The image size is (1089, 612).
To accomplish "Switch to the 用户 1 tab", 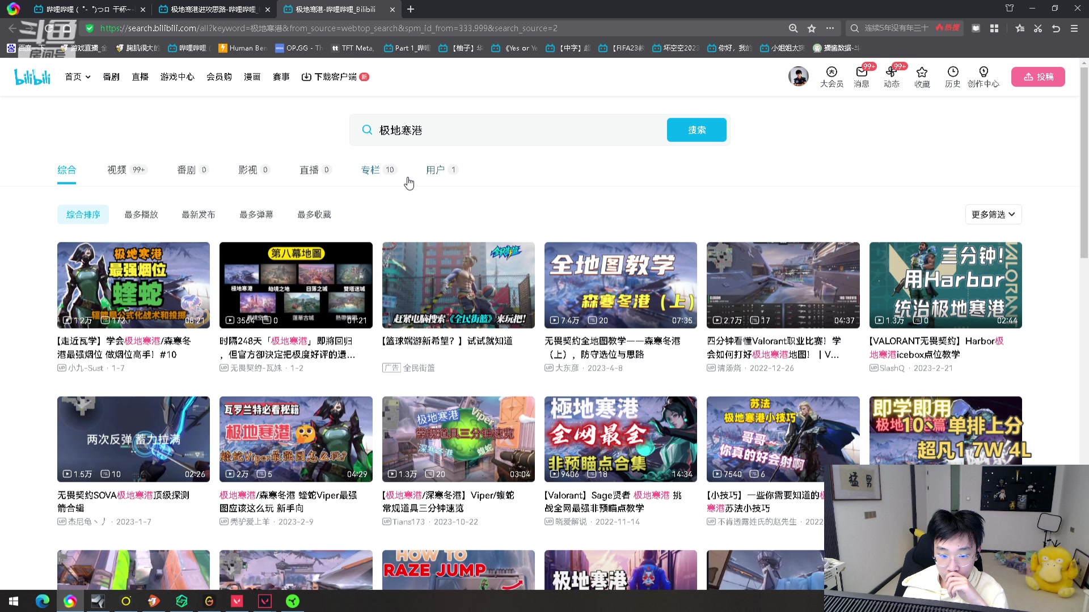I will 441,169.
